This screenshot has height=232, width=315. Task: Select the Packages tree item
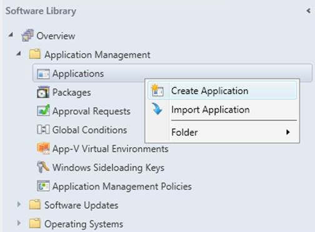click(71, 93)
